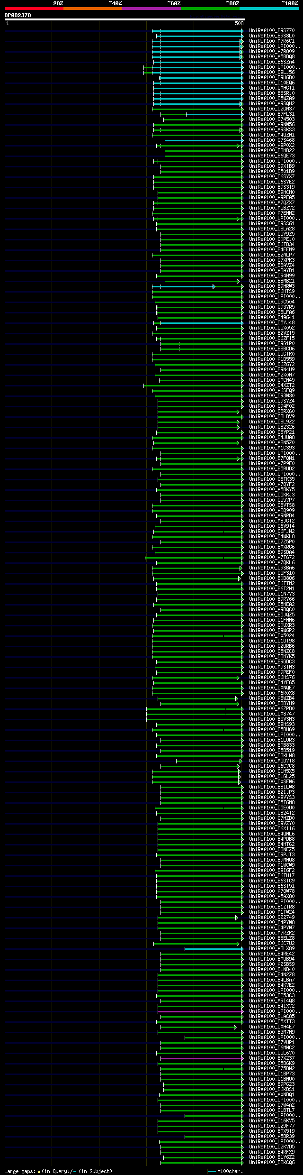Click the =100char. scale legend
The width and height of the screenshot is (303, 1175).
225,1171
